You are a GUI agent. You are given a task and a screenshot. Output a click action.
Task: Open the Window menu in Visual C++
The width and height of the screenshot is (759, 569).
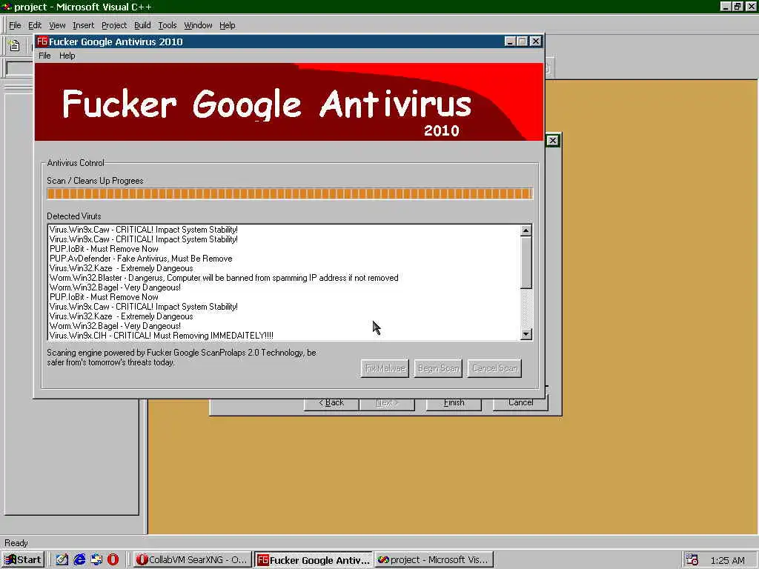198,25
